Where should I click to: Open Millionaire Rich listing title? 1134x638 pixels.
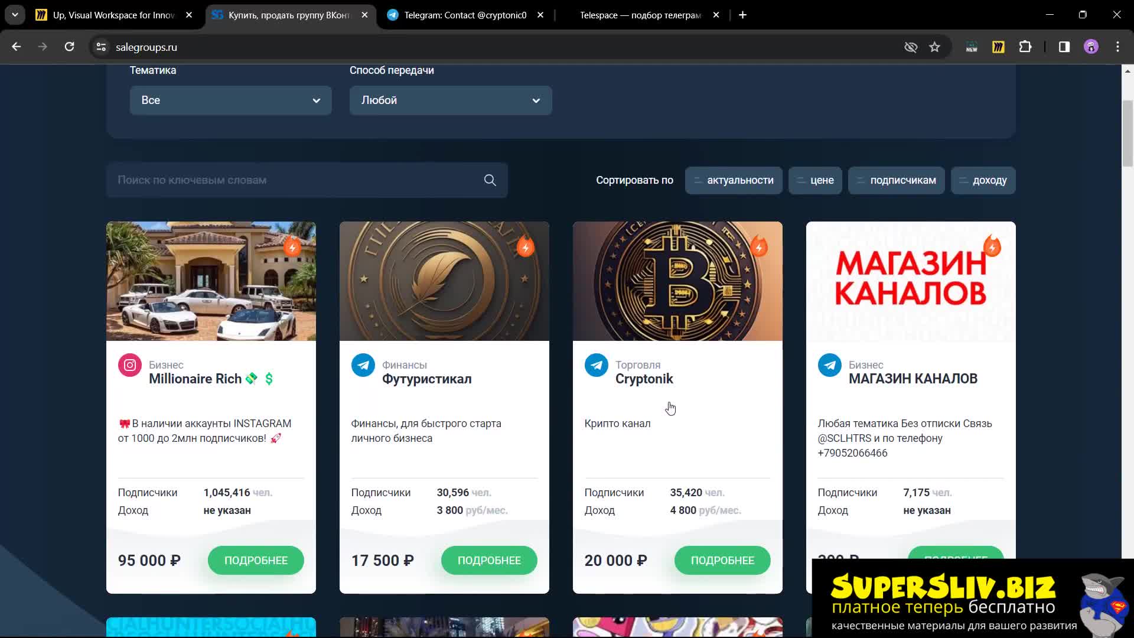coord(211,379)
